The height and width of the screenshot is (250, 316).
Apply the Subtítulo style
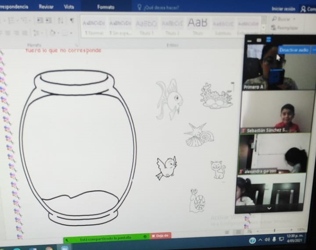click(223, 27)
